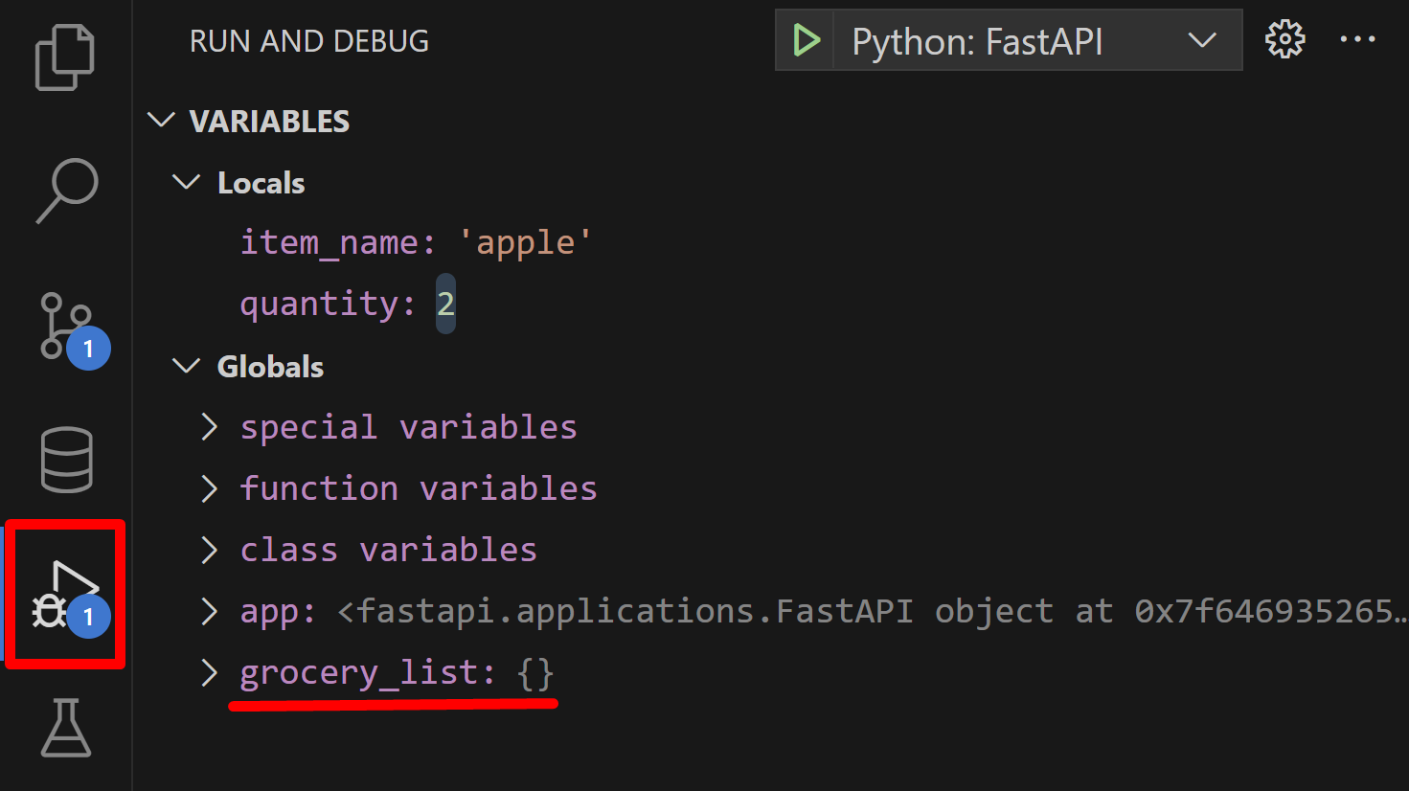The width and height of the screenshot is (1409, 791).
Task: Select the Search icon in activity bar
Action: point(64,190)
